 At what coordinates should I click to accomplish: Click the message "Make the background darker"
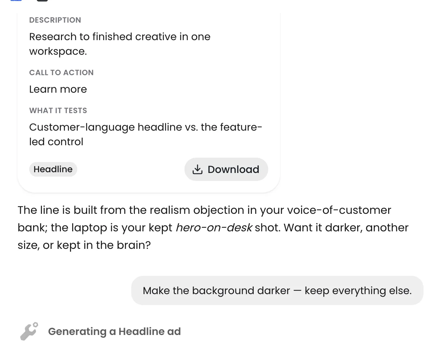pos(277,290)
